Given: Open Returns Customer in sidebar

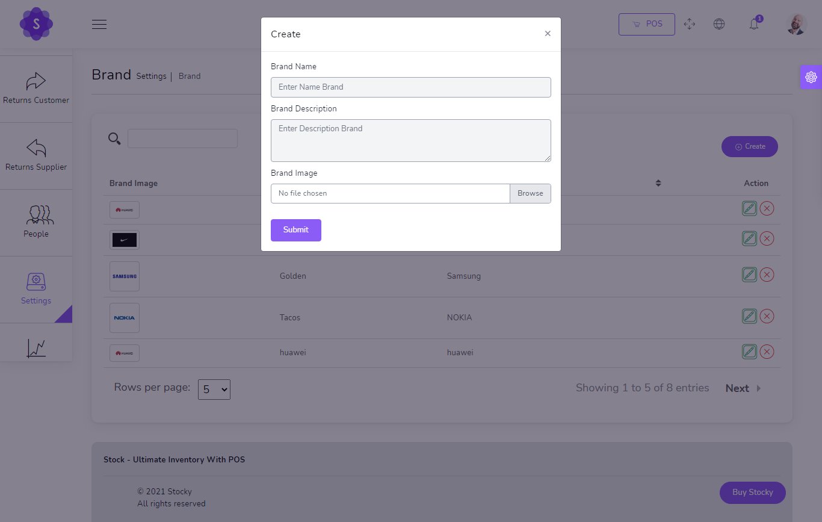Looking at the screenshot, I should pyautogui.click(x=36, y=89).
